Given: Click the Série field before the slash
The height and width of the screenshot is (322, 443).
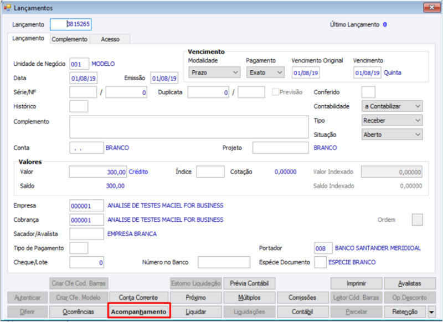Looking at the screenshot, I should click(84, 92).
